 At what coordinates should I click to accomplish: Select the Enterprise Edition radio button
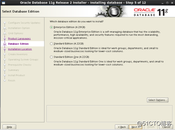click(51, 27)
